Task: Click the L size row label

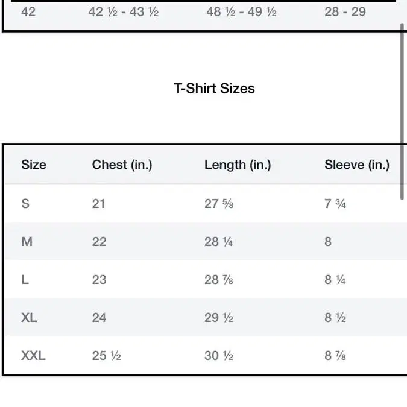Action: click(x=25, y=280)
